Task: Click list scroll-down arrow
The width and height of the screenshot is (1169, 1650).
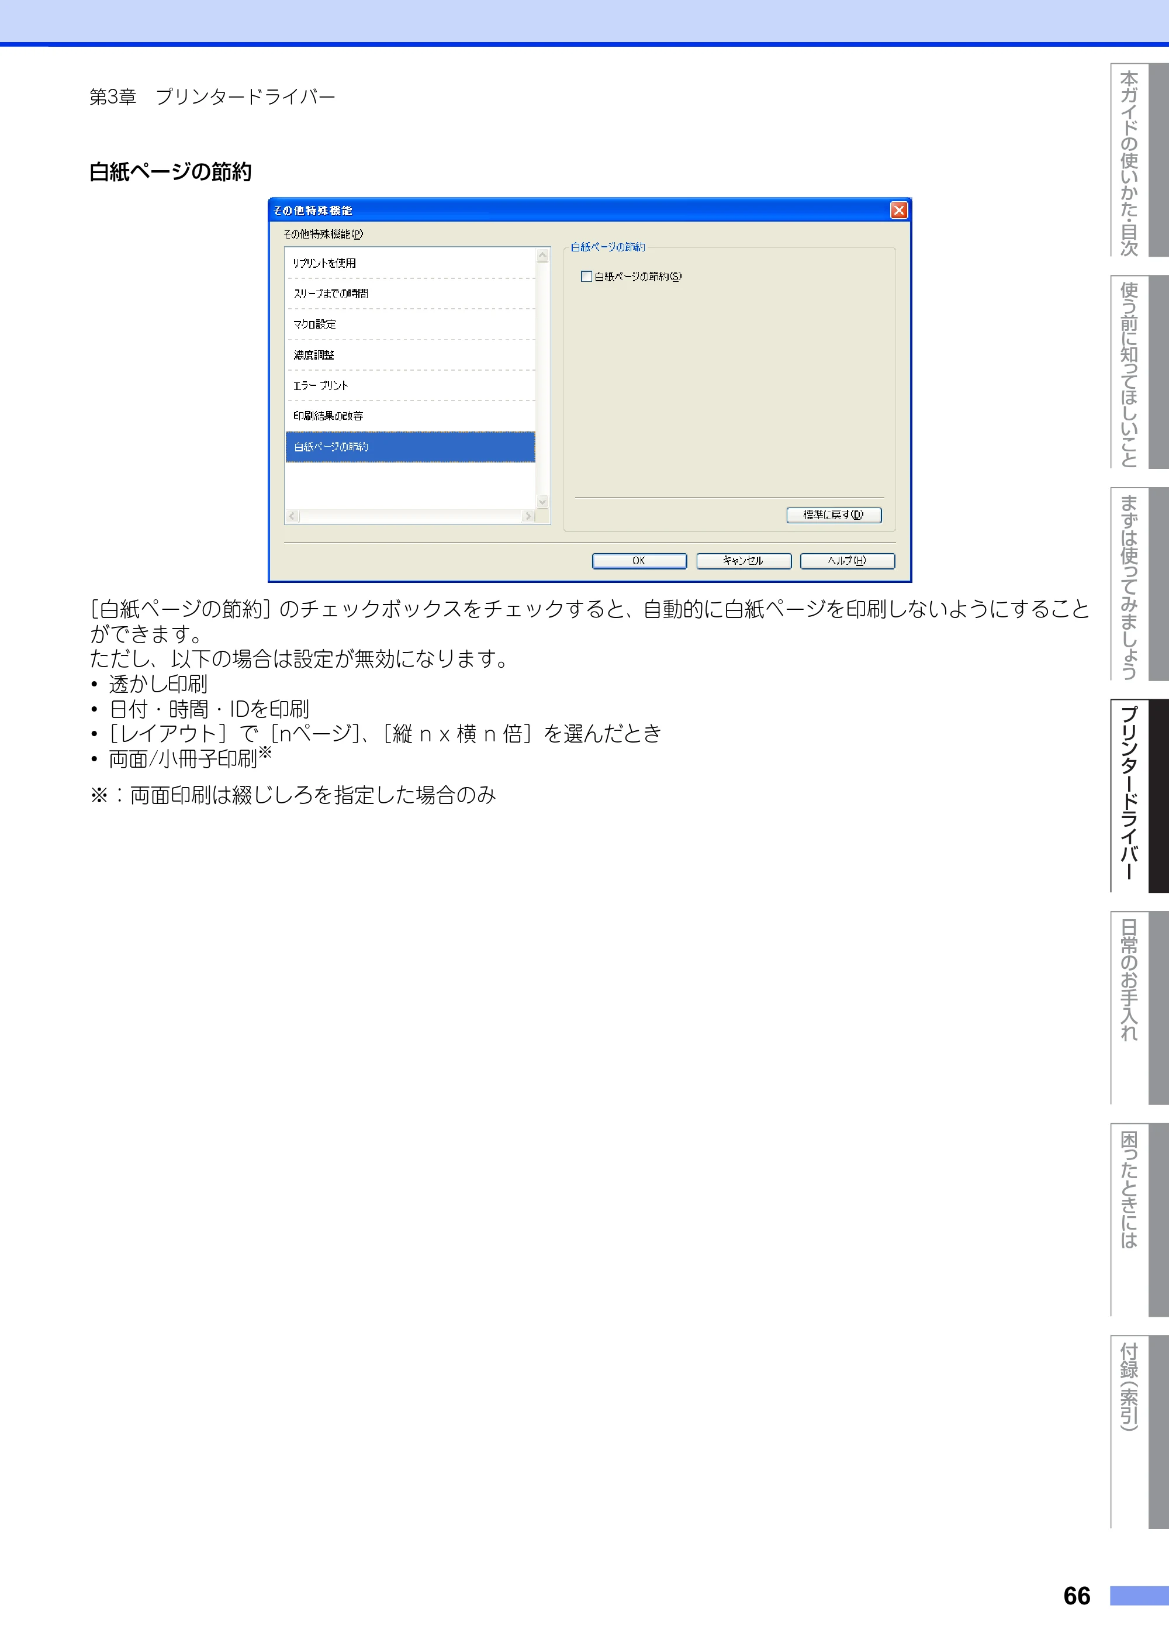Action: pos(543,502)
